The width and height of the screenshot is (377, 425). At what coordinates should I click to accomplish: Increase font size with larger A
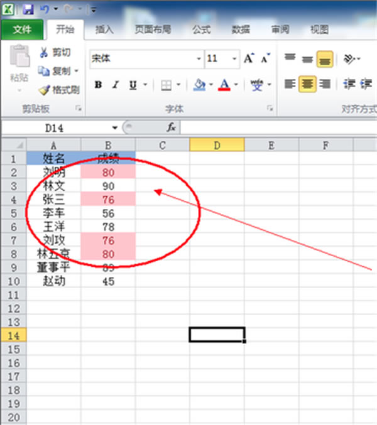tap(249, 58)
